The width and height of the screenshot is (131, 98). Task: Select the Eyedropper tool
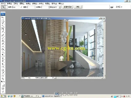pos(3,73)
